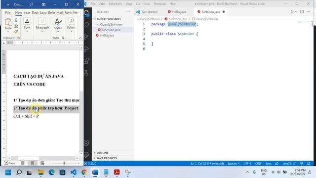
Task: Click the Java language mode selector
Action: click(269, 163)
